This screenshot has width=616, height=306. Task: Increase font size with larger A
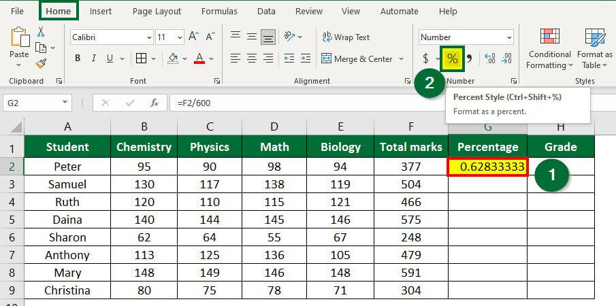(194, 37)
